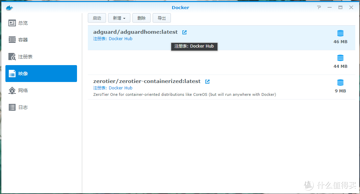The image size is (360, 194).
Task: Click the ZeroTier One description text
Action: click(185, 94)
